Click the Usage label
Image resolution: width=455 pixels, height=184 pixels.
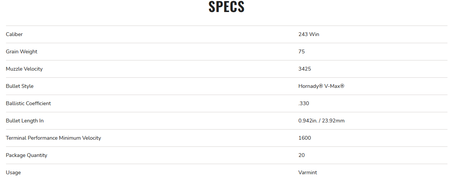pos(13,172)
